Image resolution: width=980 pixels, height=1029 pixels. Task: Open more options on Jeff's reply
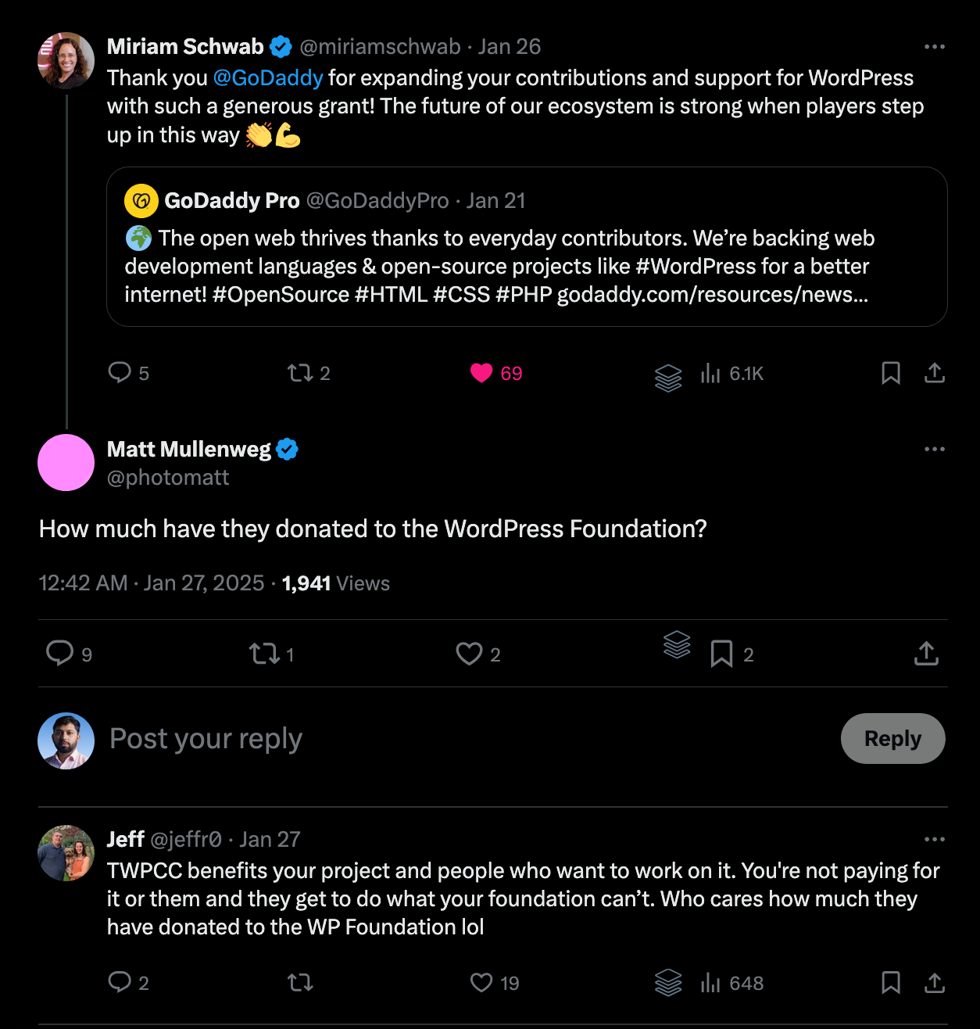tap(934, 840)
